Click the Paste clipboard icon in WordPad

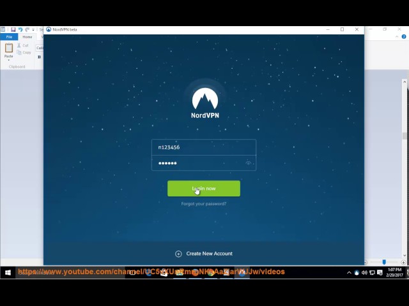tap(8, 48)
